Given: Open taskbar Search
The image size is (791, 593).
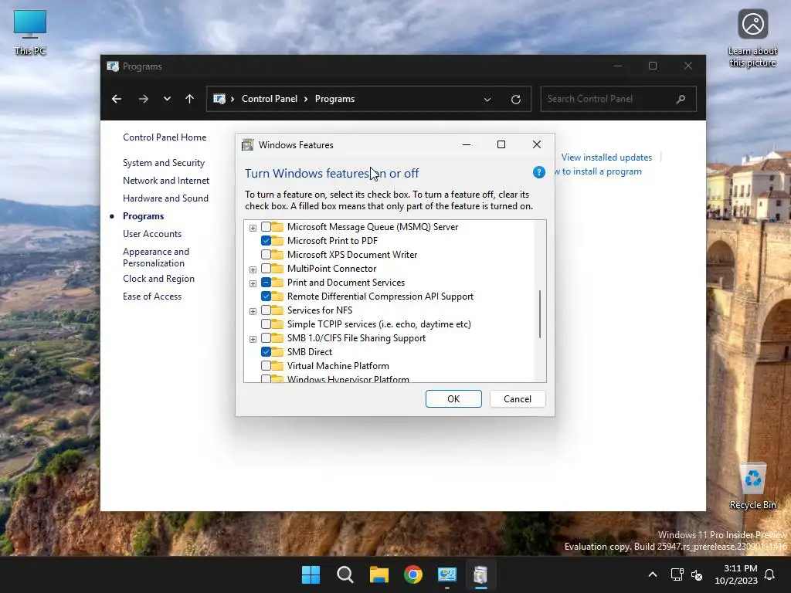Looking at the screenshot, I should 345,574.
